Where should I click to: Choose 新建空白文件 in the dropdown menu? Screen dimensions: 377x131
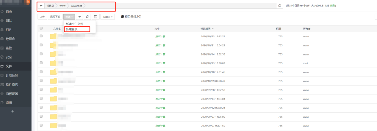(74, 24)
